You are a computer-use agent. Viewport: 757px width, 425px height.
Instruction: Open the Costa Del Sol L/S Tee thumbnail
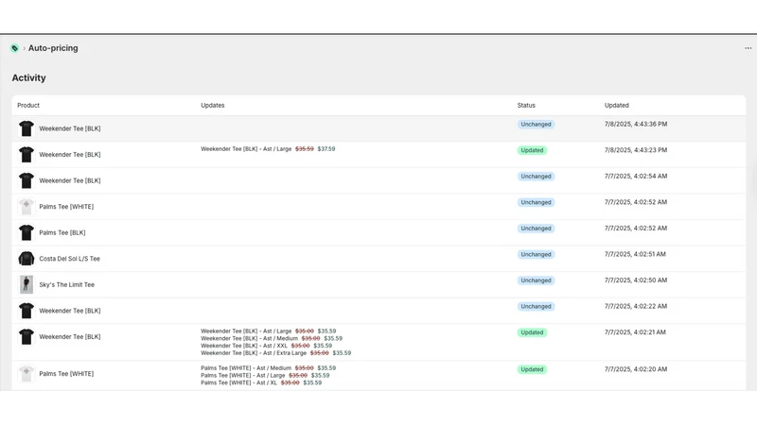point(26,259)
